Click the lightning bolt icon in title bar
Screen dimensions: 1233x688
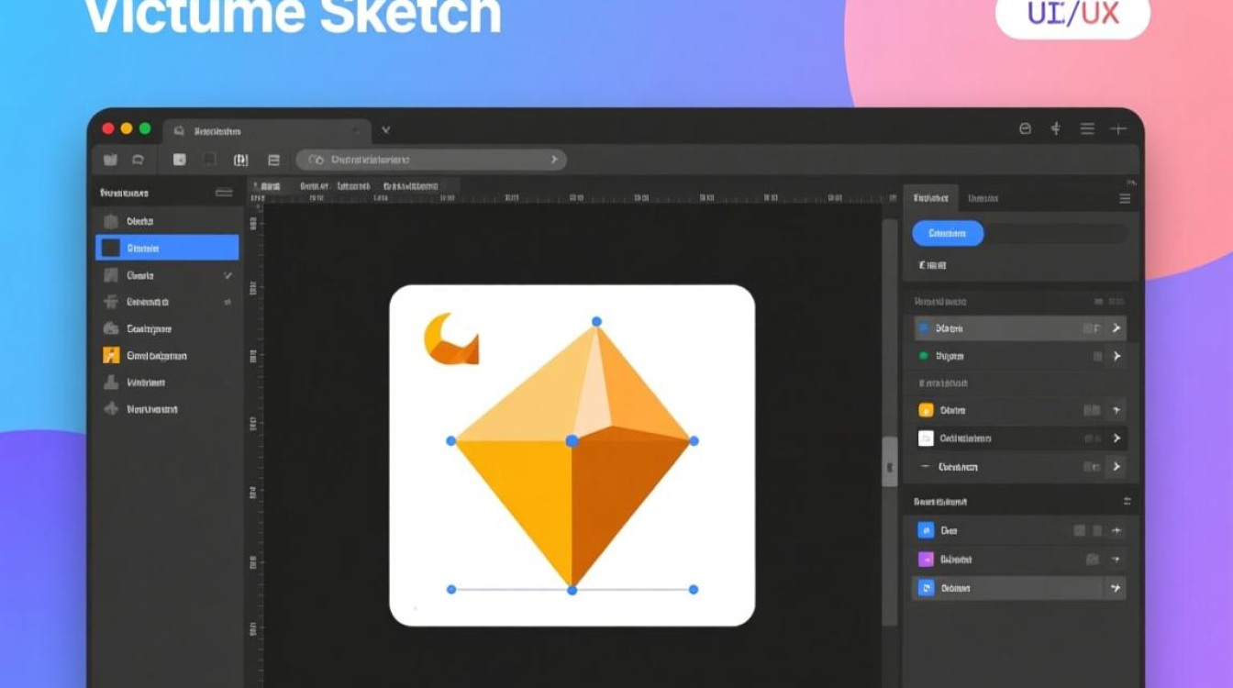click(1055, 129)
